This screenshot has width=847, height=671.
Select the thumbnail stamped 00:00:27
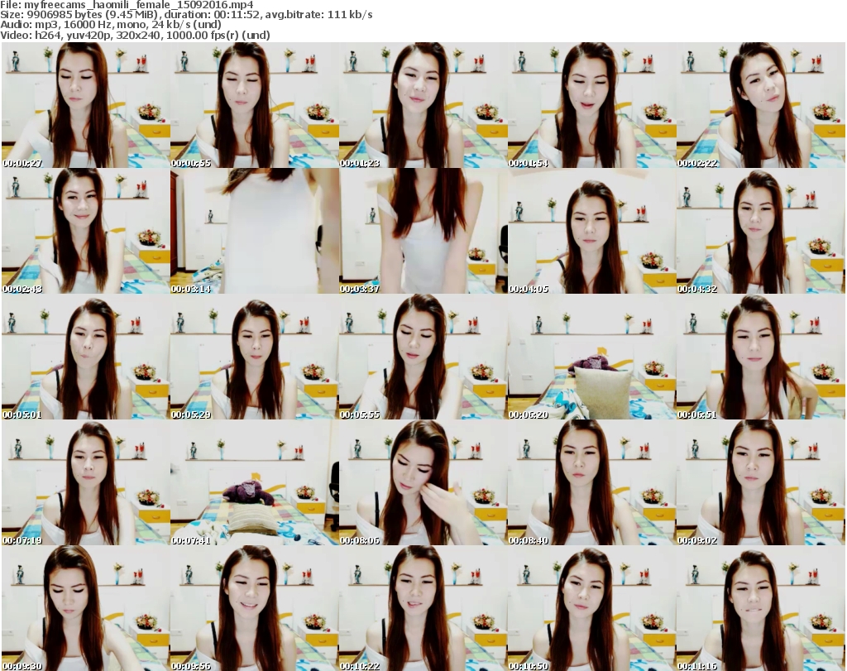coord(85,105)
